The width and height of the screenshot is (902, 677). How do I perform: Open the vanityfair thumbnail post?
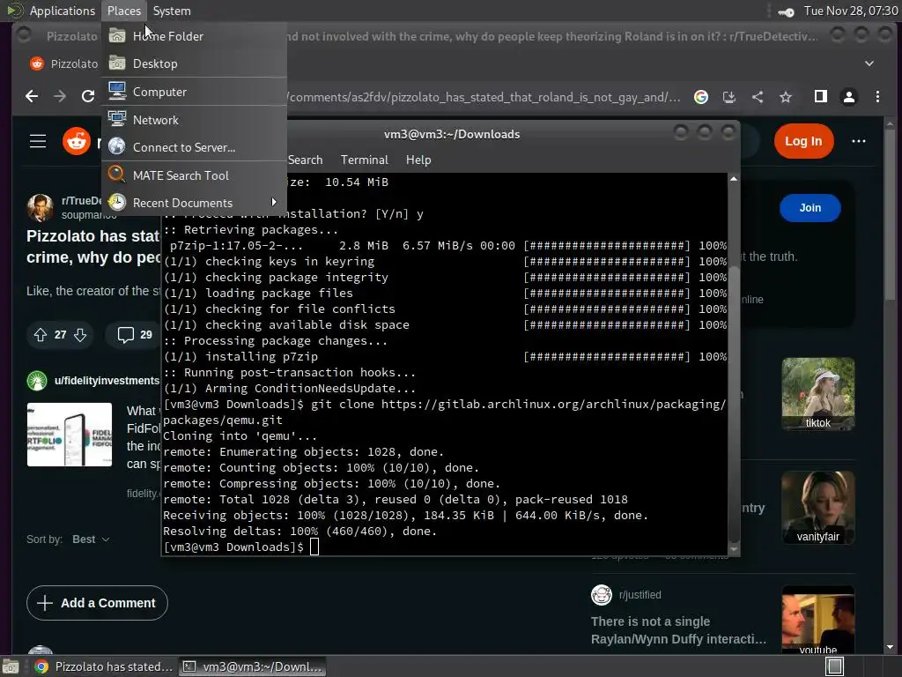[x=818, y=508]
